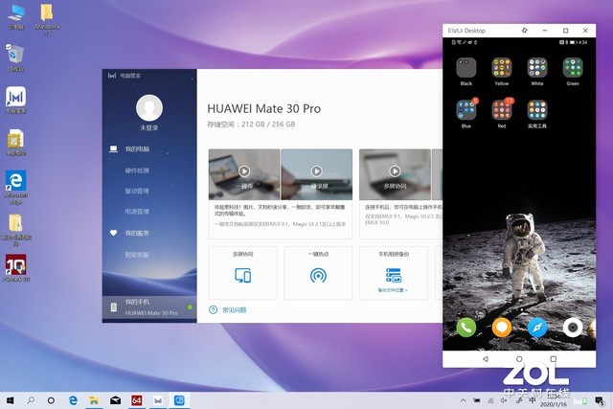Click the volume icon in system tray
The width and height of the screenshot is (613, 409).
(x=504, y=400)
